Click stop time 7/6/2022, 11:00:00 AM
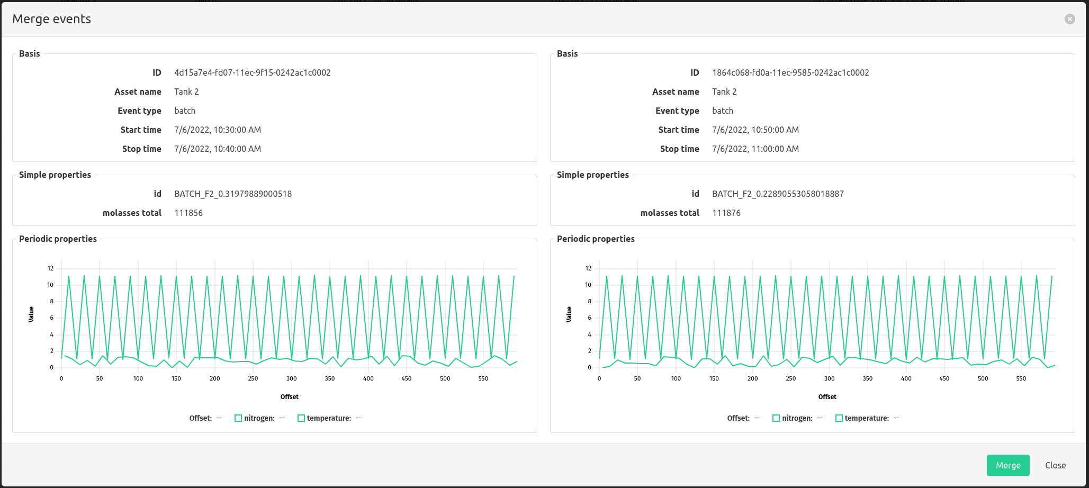Image resolution: width=1089 pixels, height=488 pixels. pos(755,149)
